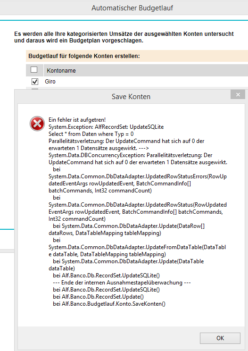Toggle the partially hidden checkbox below Giro
248x351 pixels.
coord(35,89)
